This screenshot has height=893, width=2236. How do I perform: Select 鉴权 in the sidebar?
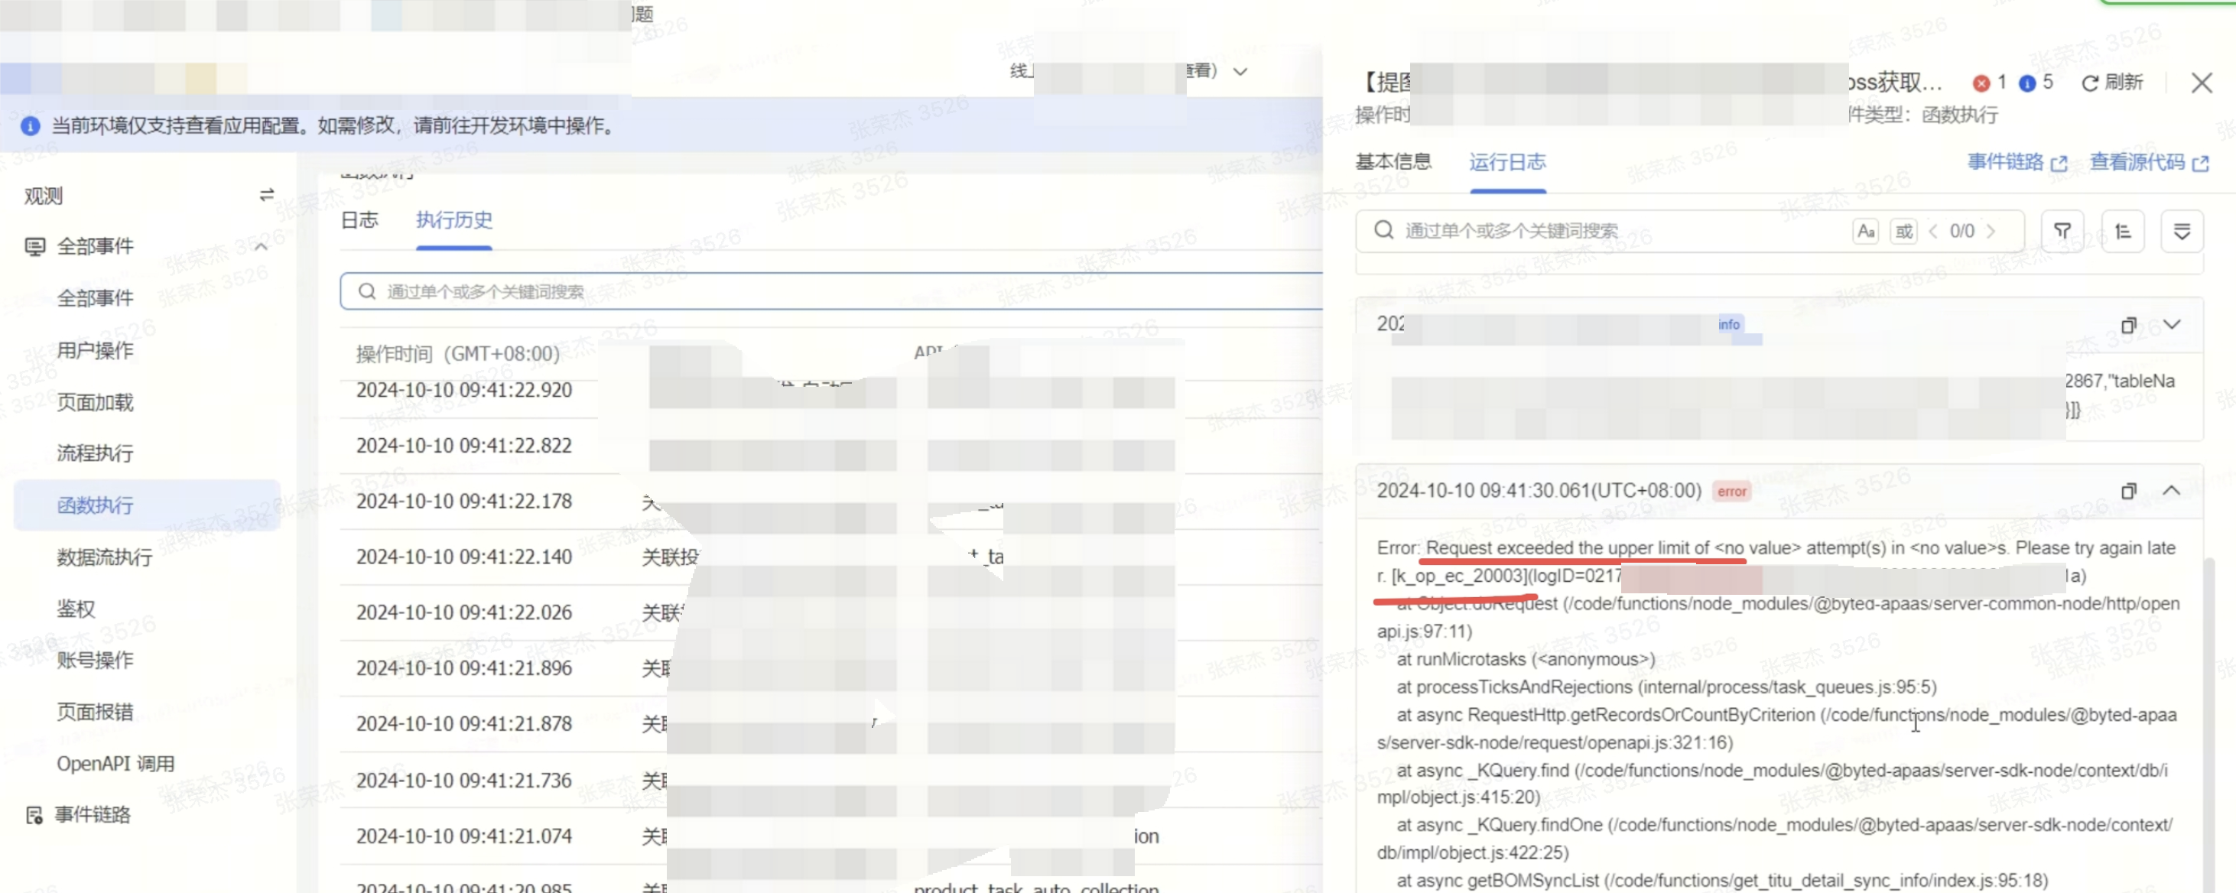pos(76,609)
